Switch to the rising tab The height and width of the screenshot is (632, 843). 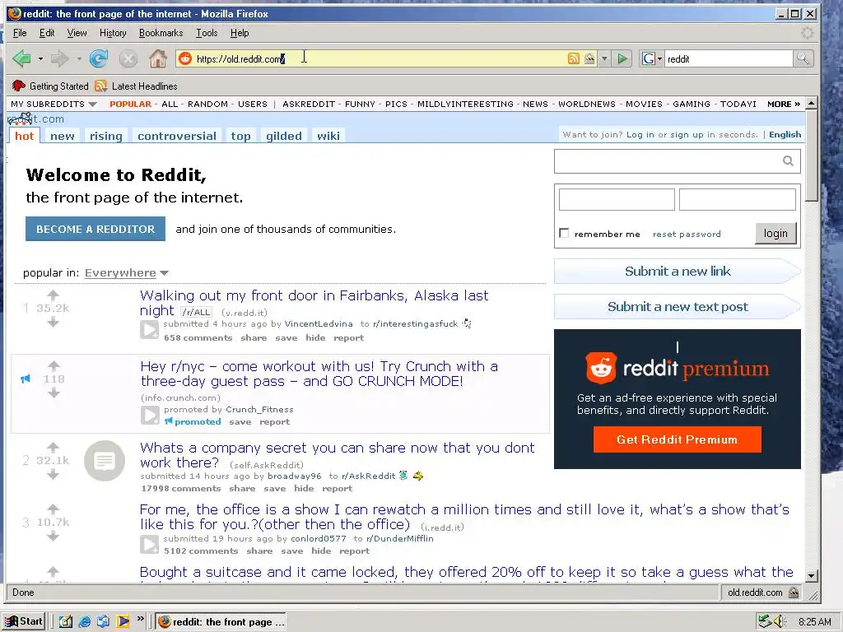106,136
